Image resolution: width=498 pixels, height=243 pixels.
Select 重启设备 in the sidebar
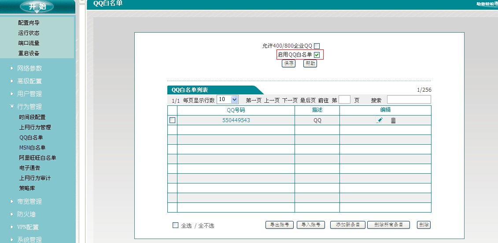pyautogui.click(x=29, y=53)
